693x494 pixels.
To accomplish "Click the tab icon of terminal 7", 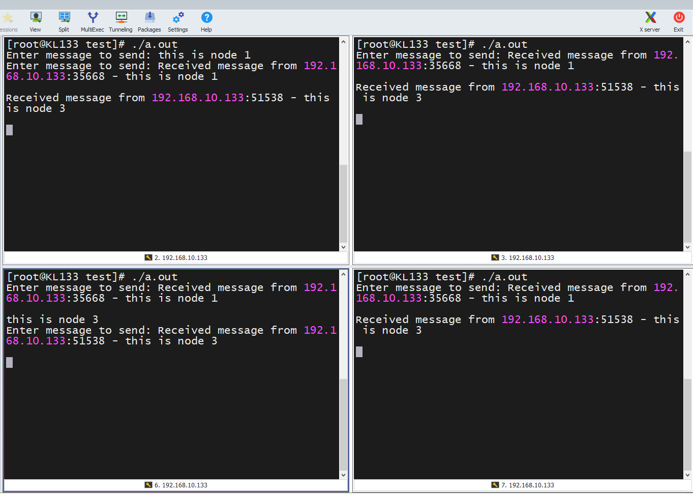I will (x=495, y=485).
